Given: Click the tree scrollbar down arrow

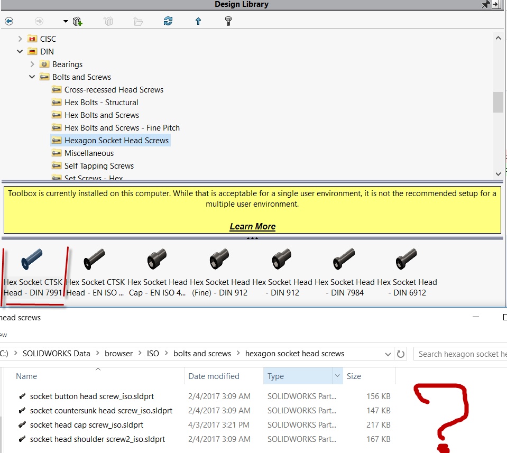Looking at the screenshot, I should coord(498,173).
